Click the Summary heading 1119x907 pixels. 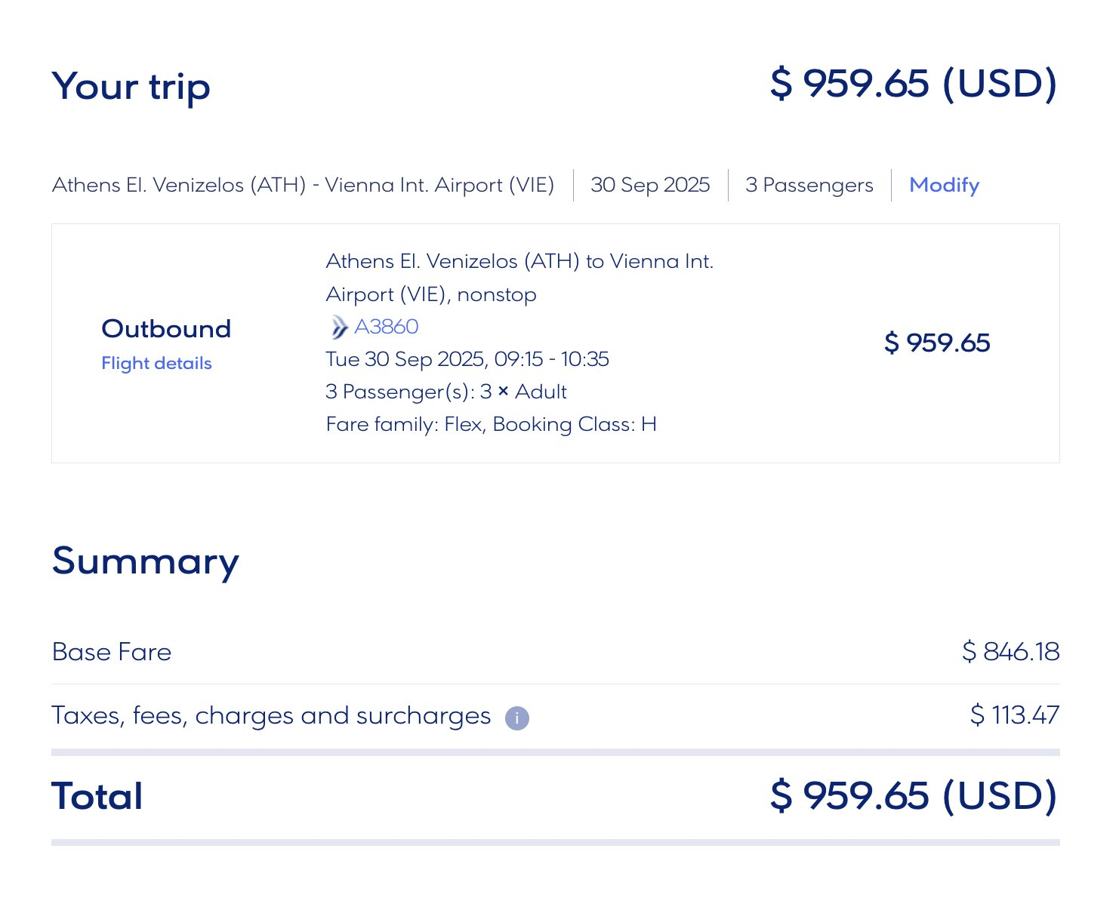(x=145, y=561)
